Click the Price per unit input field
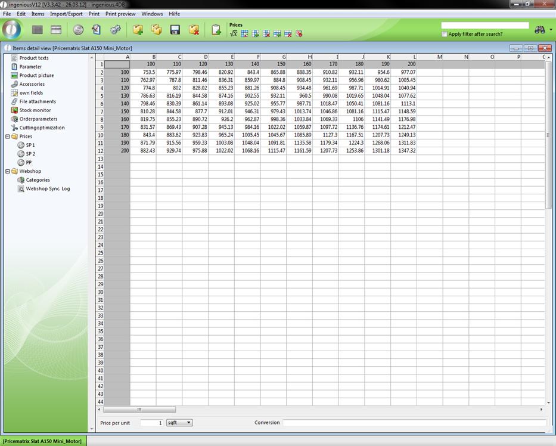This screenshot has width=556, height=446. point(152,423)
